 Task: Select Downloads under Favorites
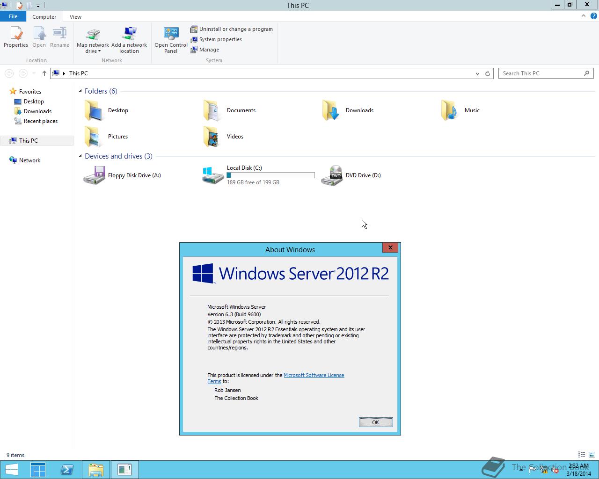37,111
